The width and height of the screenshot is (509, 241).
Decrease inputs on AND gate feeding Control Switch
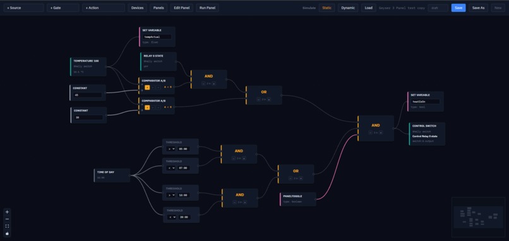[371, 133]
